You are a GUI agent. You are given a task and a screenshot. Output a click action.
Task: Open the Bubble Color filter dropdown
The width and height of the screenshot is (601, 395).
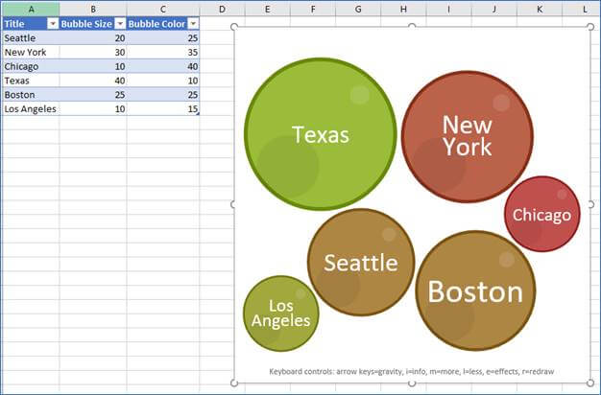click(194, 24)
